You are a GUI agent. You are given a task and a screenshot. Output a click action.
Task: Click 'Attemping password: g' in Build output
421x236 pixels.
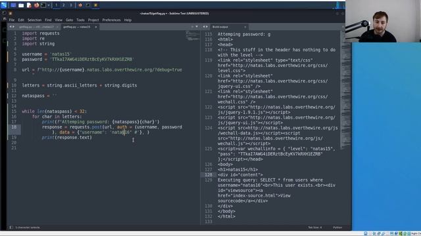(244, 34)
